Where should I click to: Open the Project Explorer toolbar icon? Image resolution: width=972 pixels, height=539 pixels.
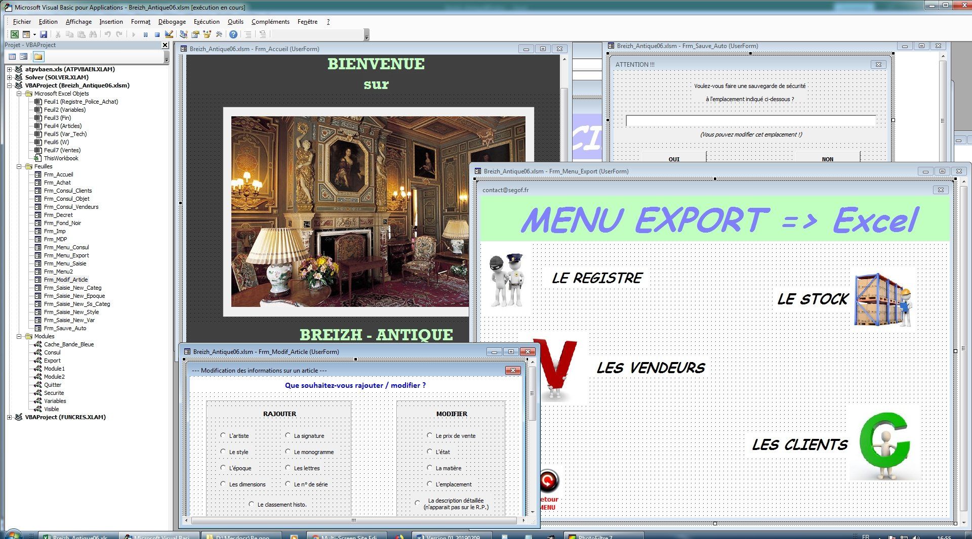coord(183,34)
